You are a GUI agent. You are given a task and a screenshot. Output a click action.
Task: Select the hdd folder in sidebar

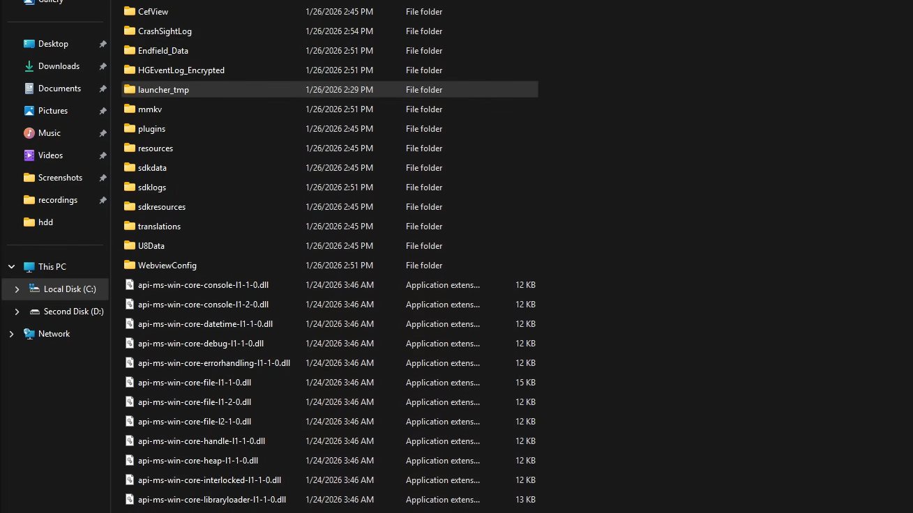[x=45, y=222]
